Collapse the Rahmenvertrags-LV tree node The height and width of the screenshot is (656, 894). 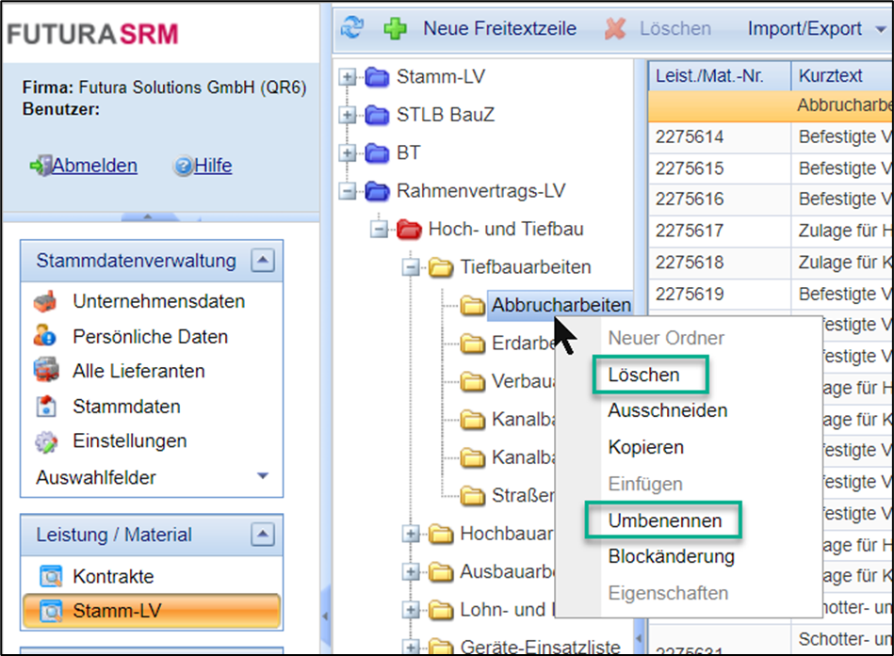pyautogui.click(x=349, y=191)
